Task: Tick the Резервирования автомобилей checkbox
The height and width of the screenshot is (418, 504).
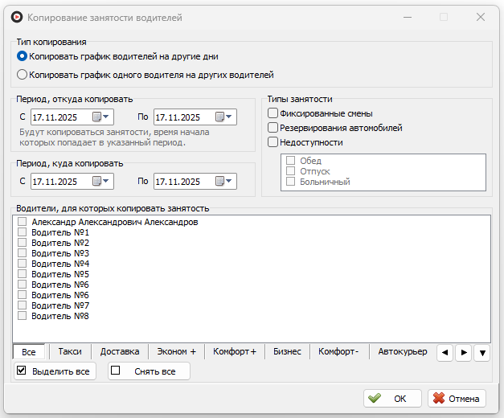Action: click(x=273, y=128)
